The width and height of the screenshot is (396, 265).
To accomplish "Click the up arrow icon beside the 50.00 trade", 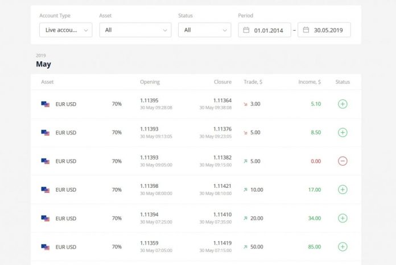I will [245, 247].
